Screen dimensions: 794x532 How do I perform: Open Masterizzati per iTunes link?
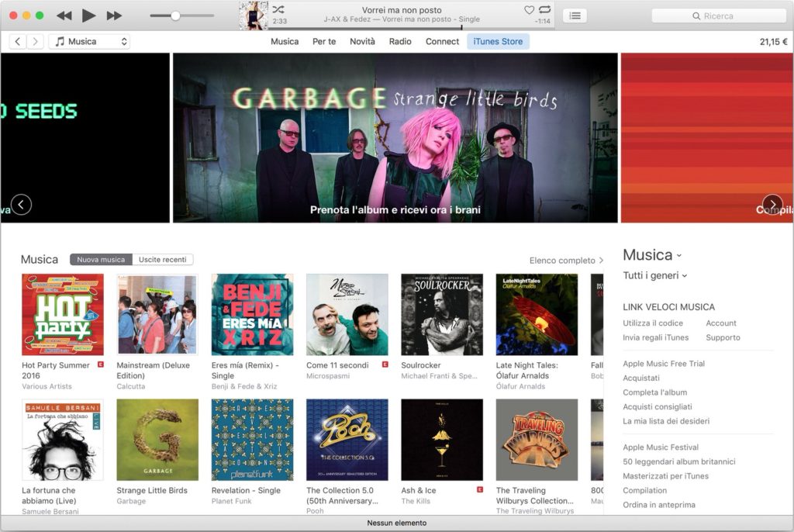[x=666, y=475]
